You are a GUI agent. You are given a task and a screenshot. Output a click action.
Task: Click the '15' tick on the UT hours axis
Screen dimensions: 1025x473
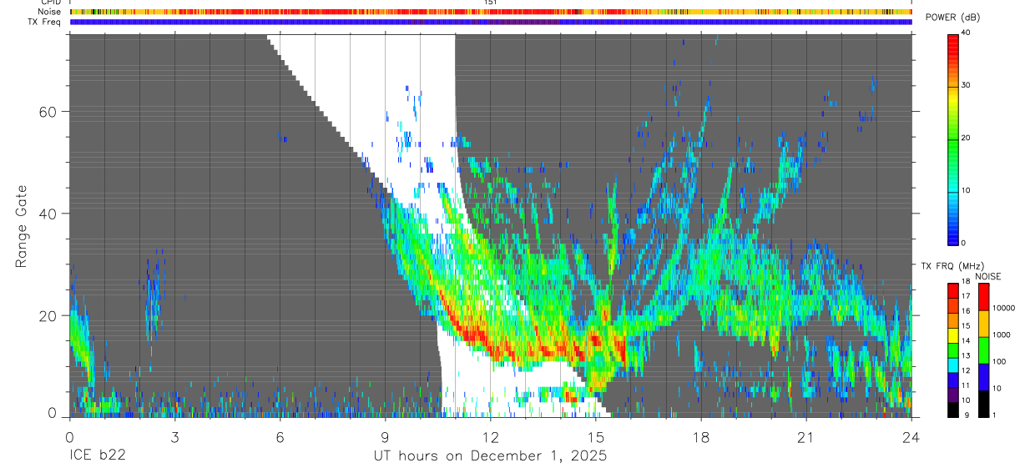[595, 436]
